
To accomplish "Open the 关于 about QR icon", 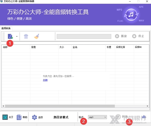I will click(5, 117).
